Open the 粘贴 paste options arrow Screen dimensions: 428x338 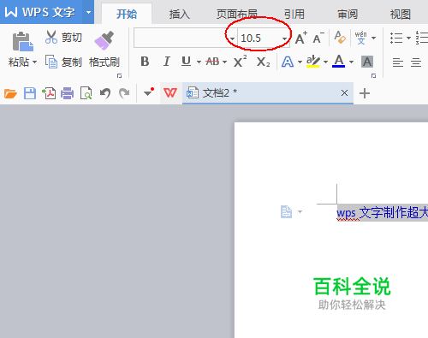35,62
